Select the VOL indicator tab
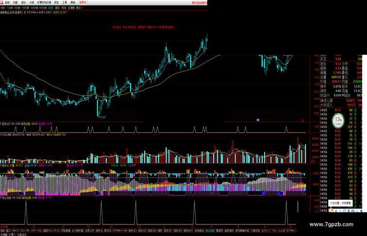Screen dimensions: 367x236 point(274,231)
